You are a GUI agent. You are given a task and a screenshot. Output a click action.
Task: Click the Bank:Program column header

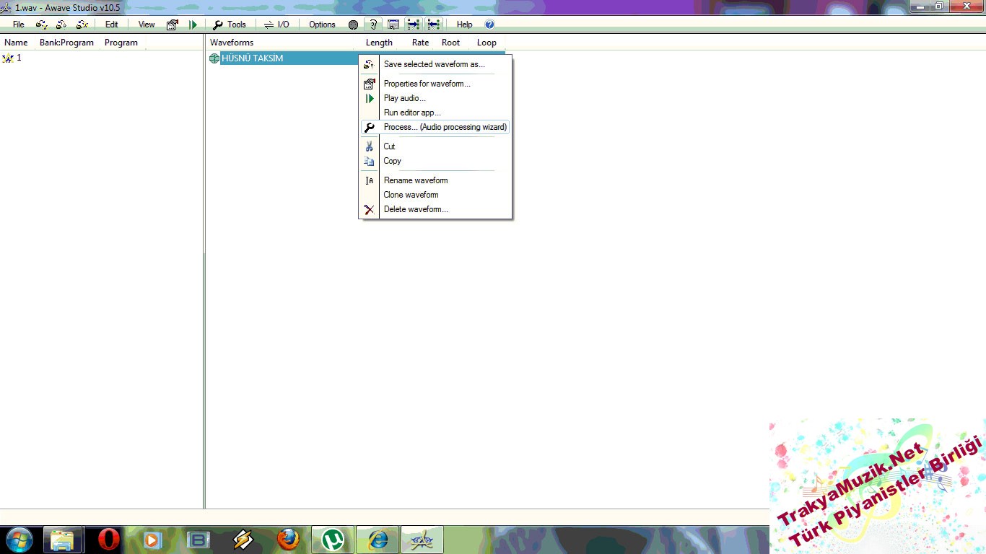(x=66, y=43)
